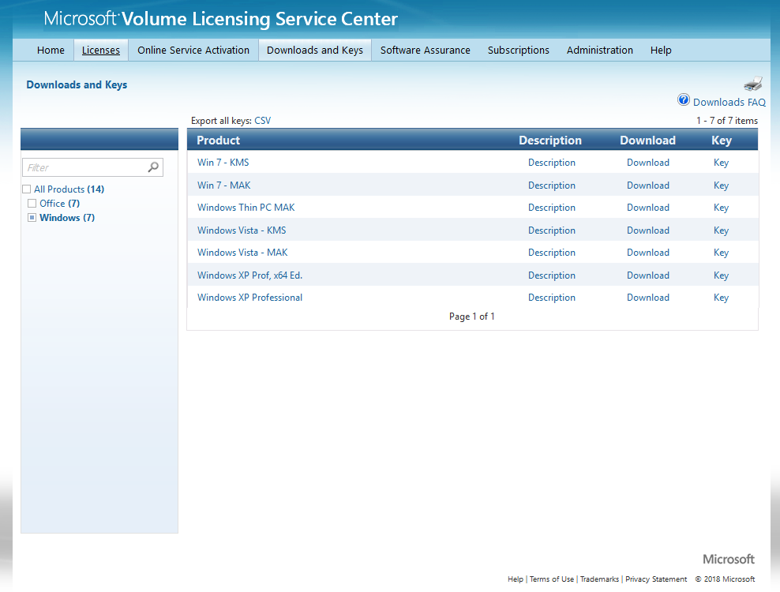This screenshot has height=592, width=780.
Task: Download Windows Thin PC MAK
Action: [647, 208]
